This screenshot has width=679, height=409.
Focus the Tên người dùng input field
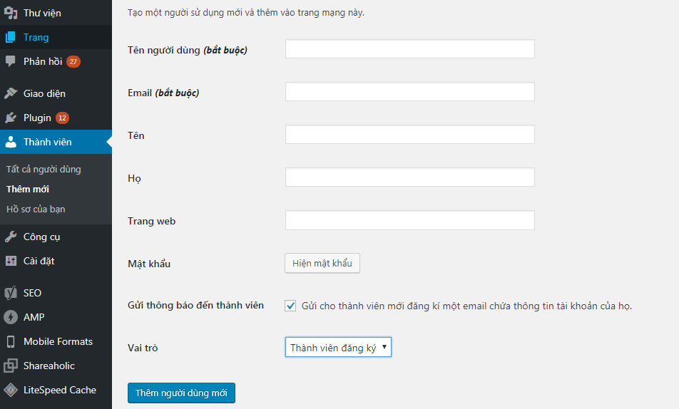pyautogui.click(x=409, y=49)
